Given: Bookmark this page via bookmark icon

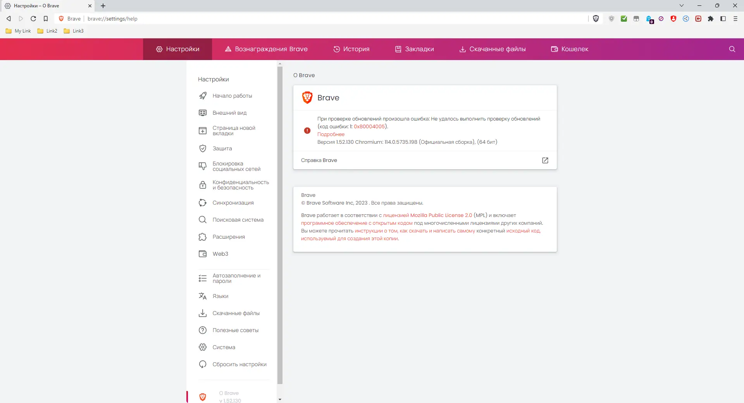Looking at the screenshot, I should [46, 19].
